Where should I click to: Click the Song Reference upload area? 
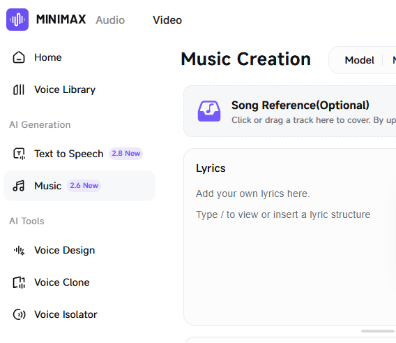point(289,111)
